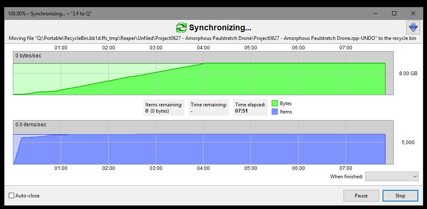
Task: Click the 0.0 items/sec graph label
Action: tap(31, 125)
